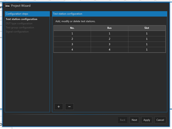Select Bus cell with value 3
The width and height of the screenshot is (172, 129).
[x=109, y=44]
